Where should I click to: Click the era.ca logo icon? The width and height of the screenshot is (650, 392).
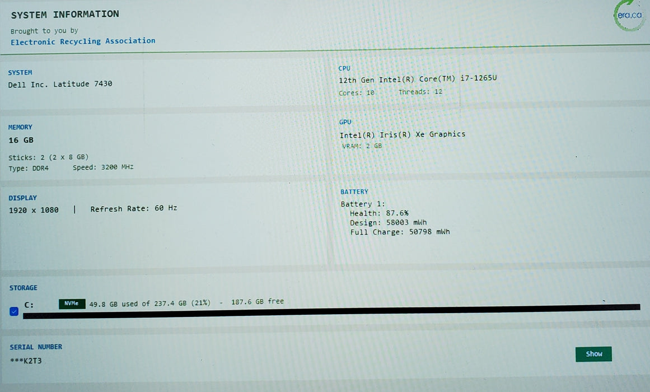629,15
